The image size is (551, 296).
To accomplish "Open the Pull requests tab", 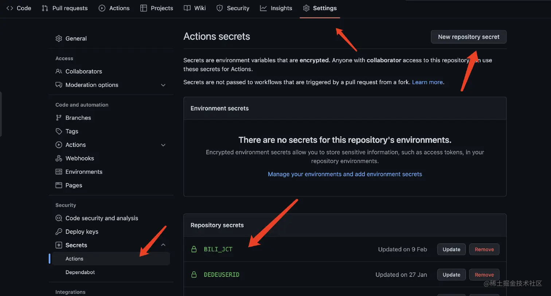I will [65, 8].
